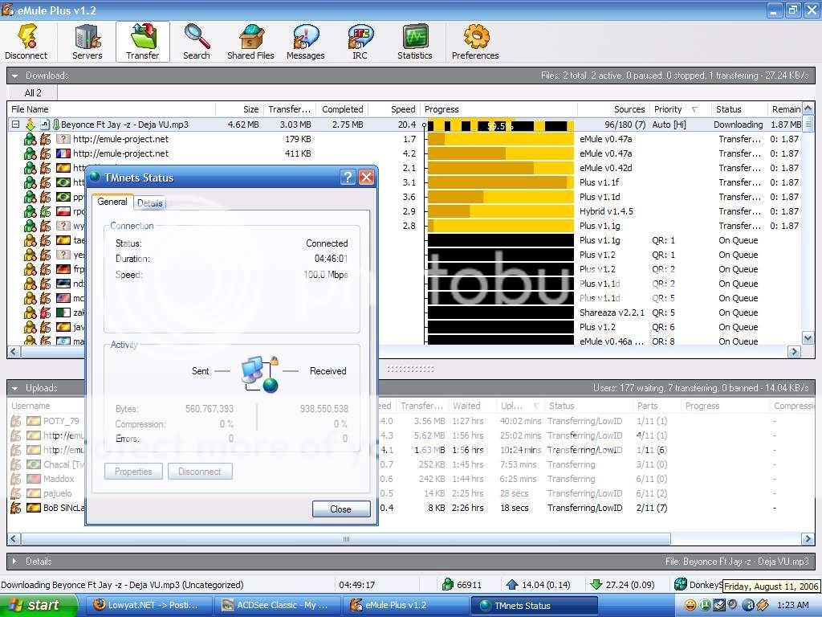This screenshot has width=822, height=617.
Task: Open Preferences
Action: pos(474,40)
